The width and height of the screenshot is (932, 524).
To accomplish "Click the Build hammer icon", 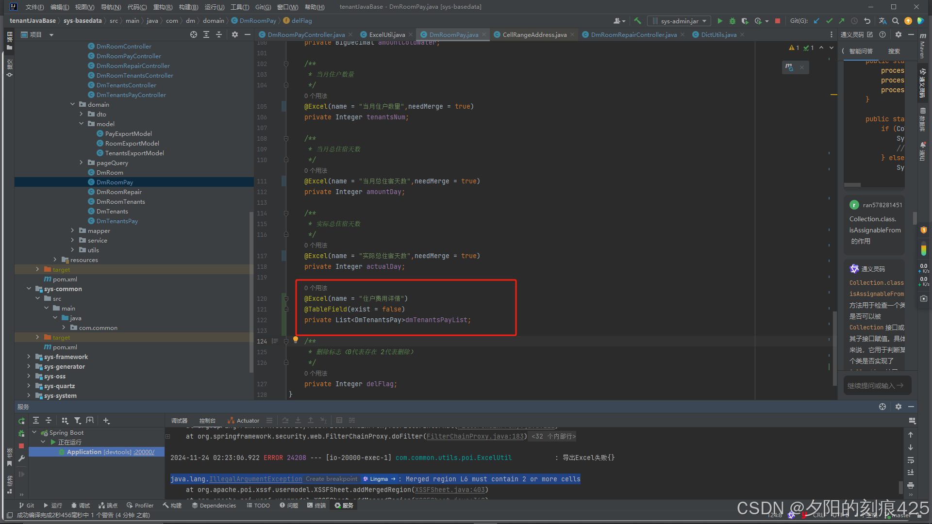I will click(x=638, y=21).
